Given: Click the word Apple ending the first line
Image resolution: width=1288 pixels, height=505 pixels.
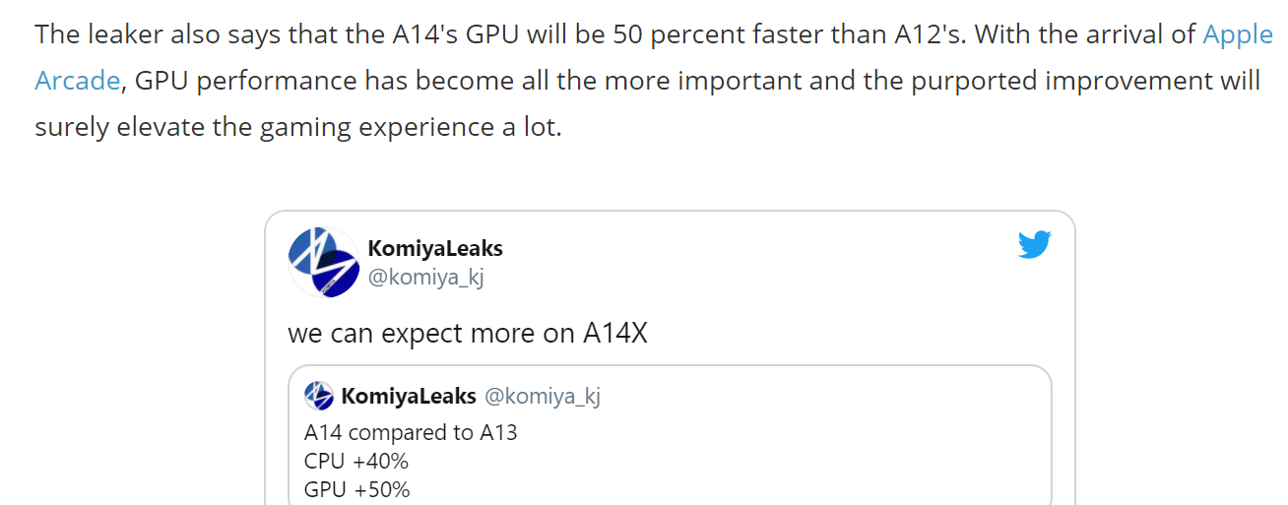Looking at the screenshot, I should (x=1238, y=34).
